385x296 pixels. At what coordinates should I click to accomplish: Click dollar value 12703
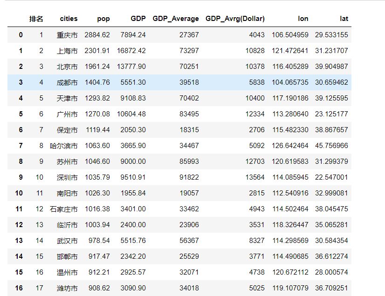coord(255,161)
